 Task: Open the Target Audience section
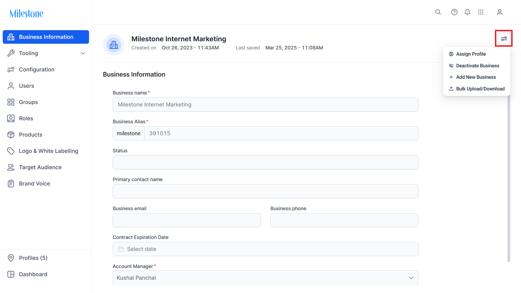(46, 167)
